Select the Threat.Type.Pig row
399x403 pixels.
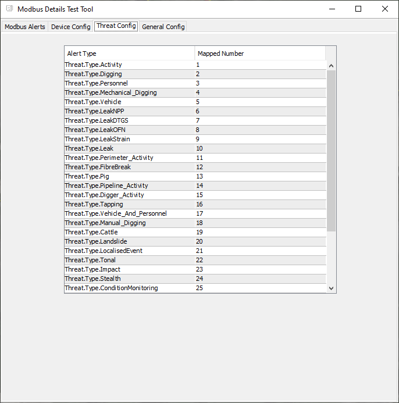click(195, 176)
